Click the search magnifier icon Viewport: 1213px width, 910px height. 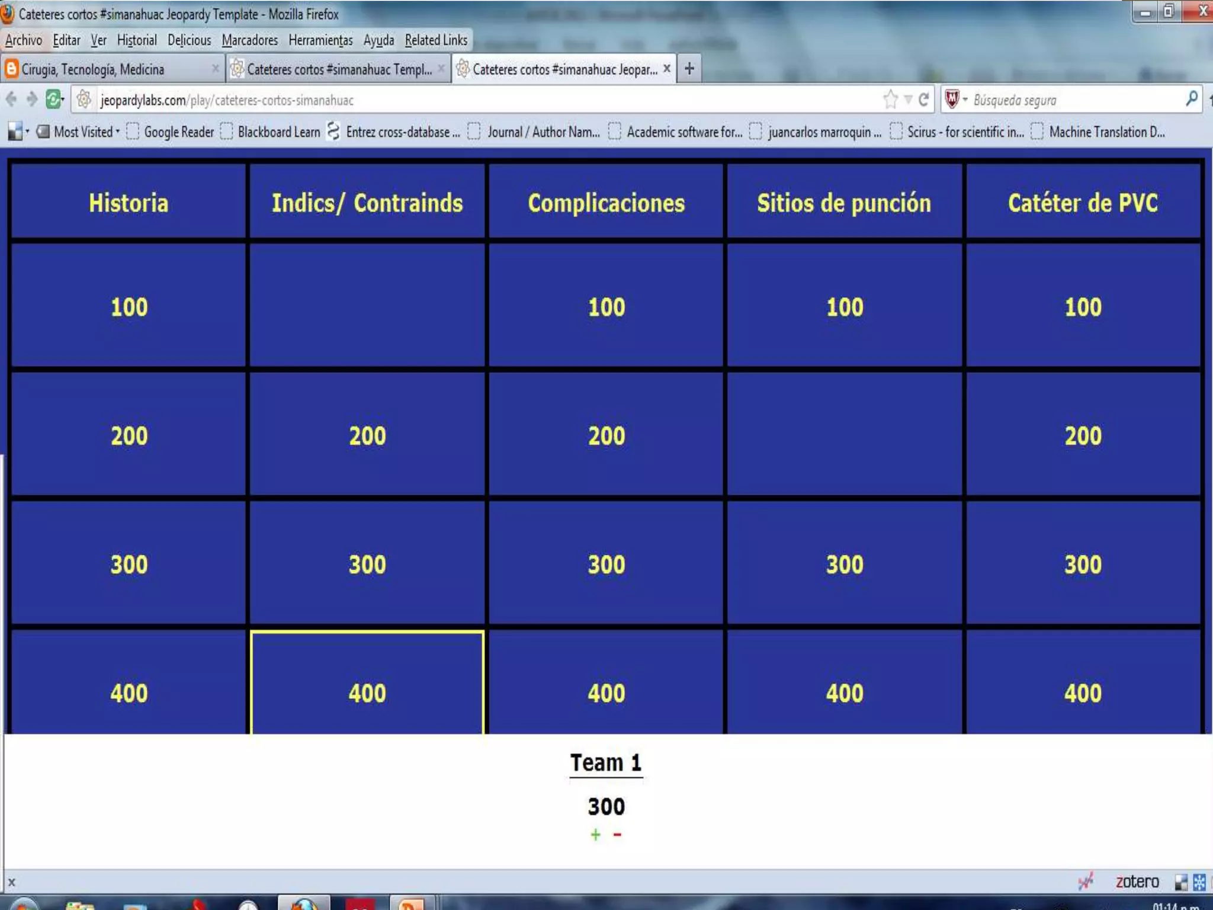(x=1192, y=99)
